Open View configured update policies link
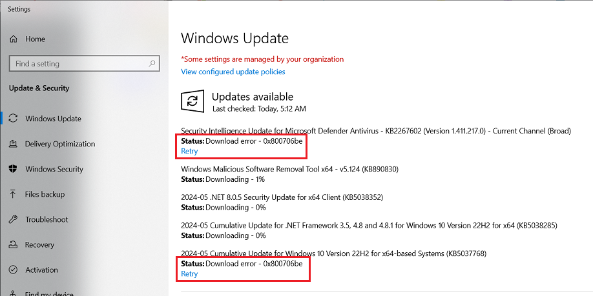Image resolution: width=593 pixels, height=296 pixels. click(233, 72)
